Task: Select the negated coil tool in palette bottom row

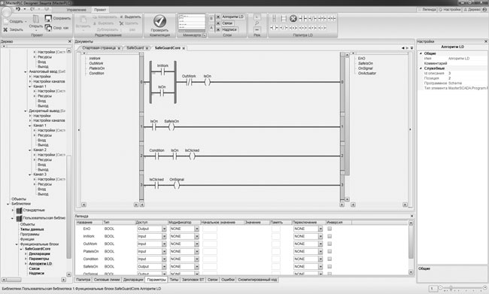Action: coord(284,28)
